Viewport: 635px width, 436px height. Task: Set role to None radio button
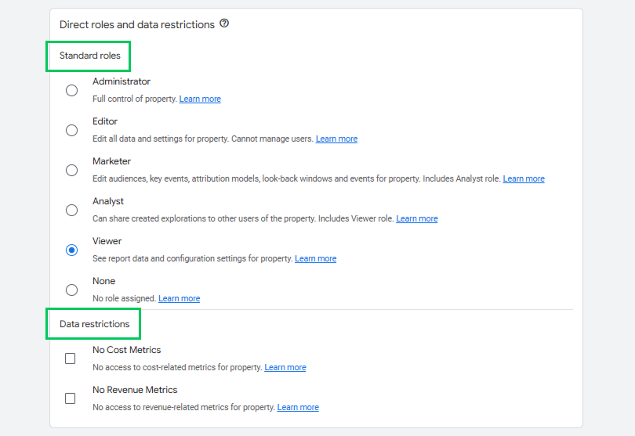(x=71, y=290)
